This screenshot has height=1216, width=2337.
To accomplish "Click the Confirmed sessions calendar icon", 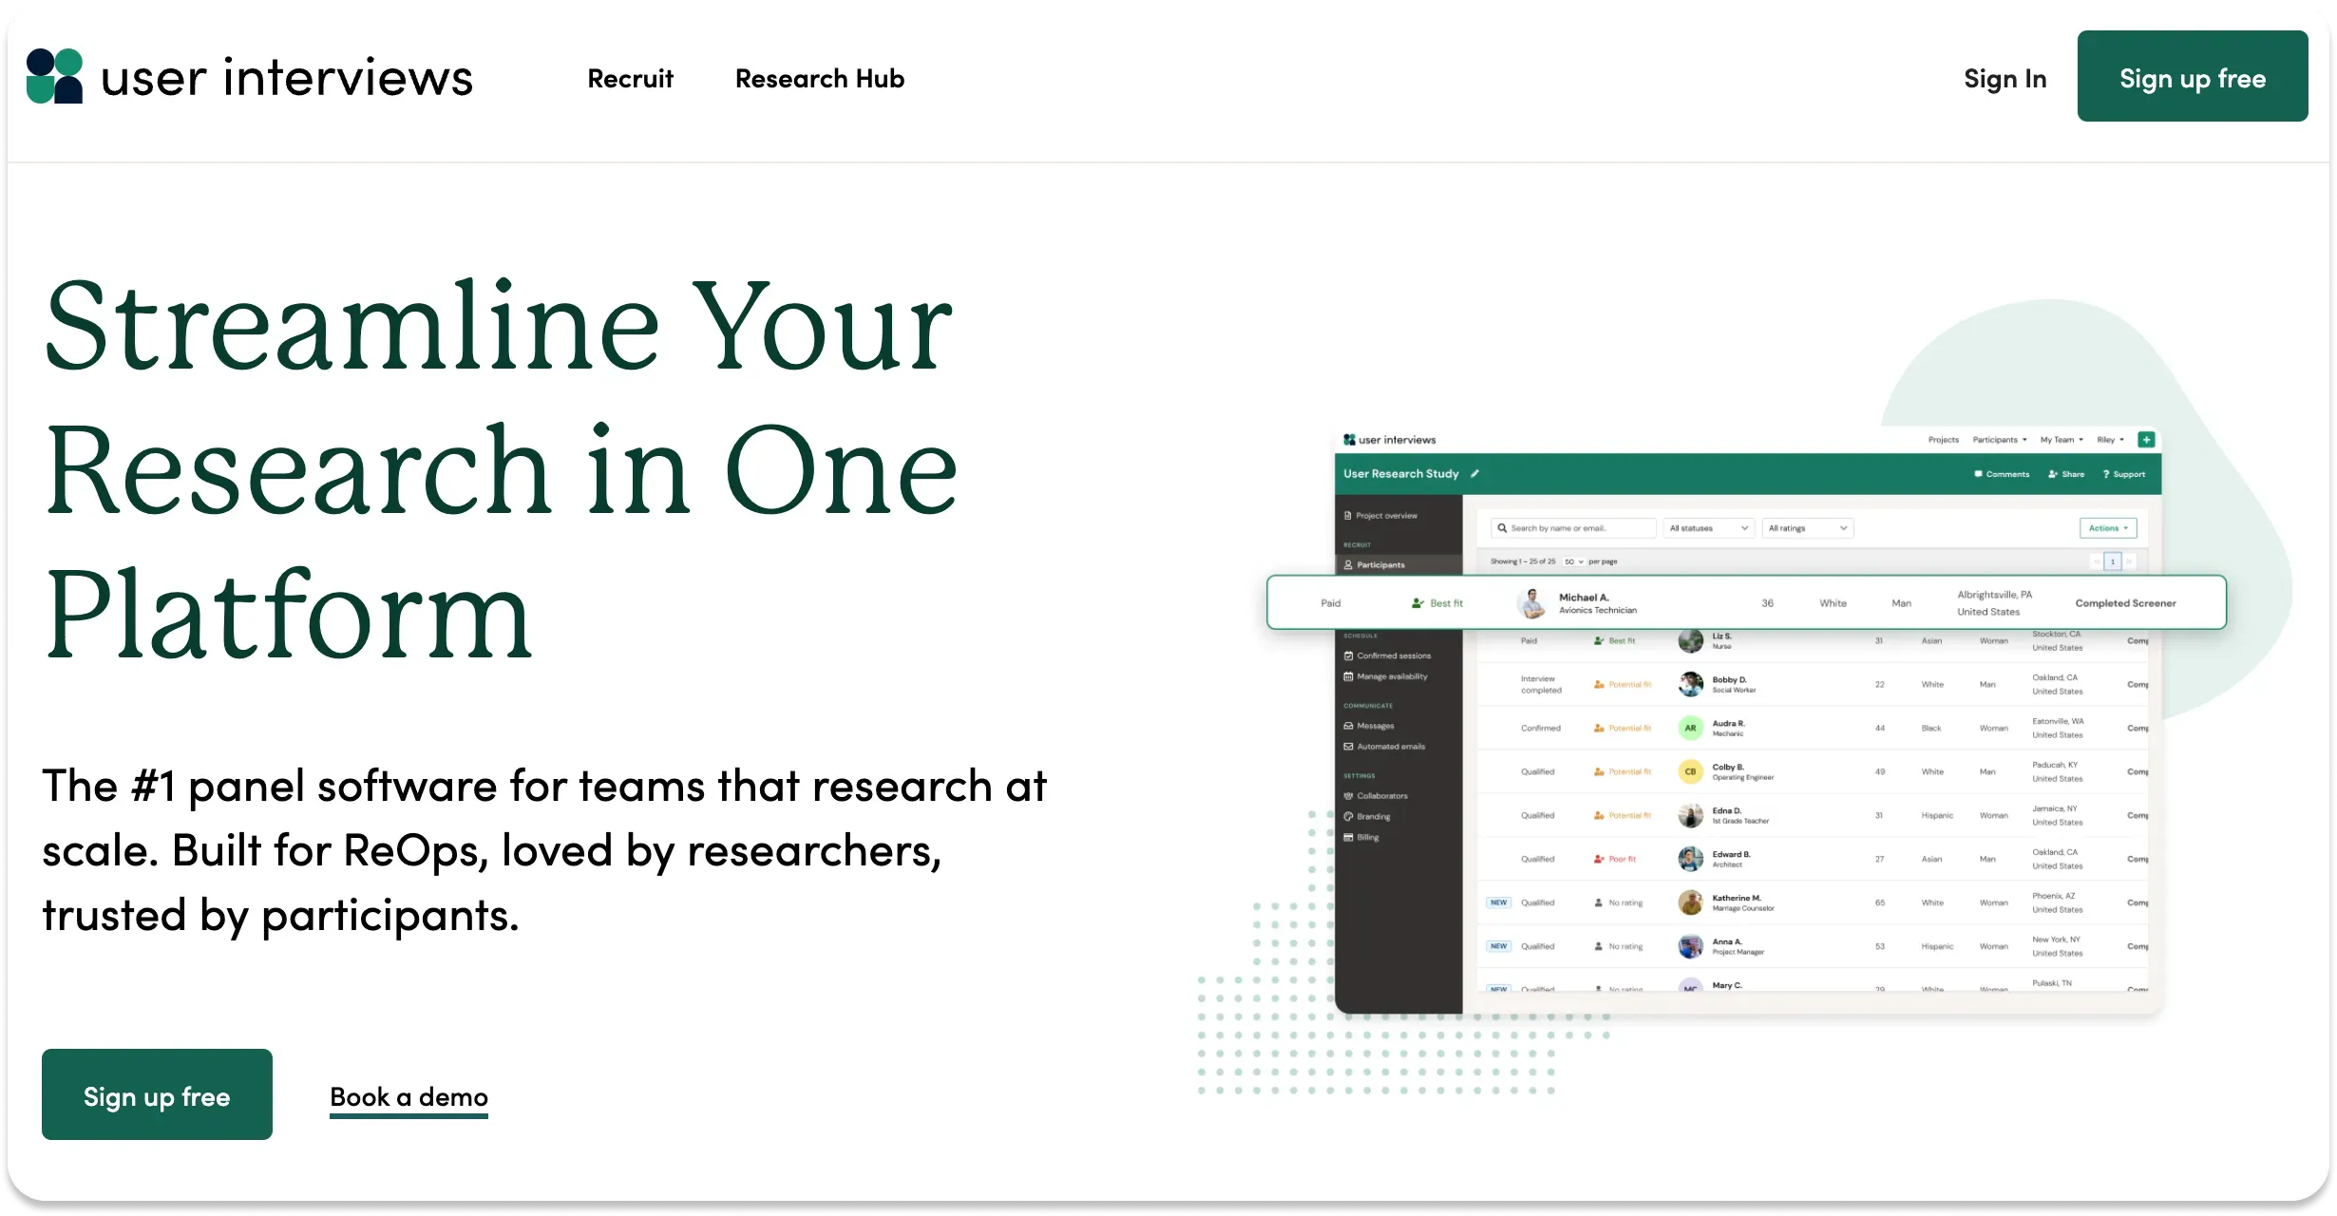I will 1347,655.
